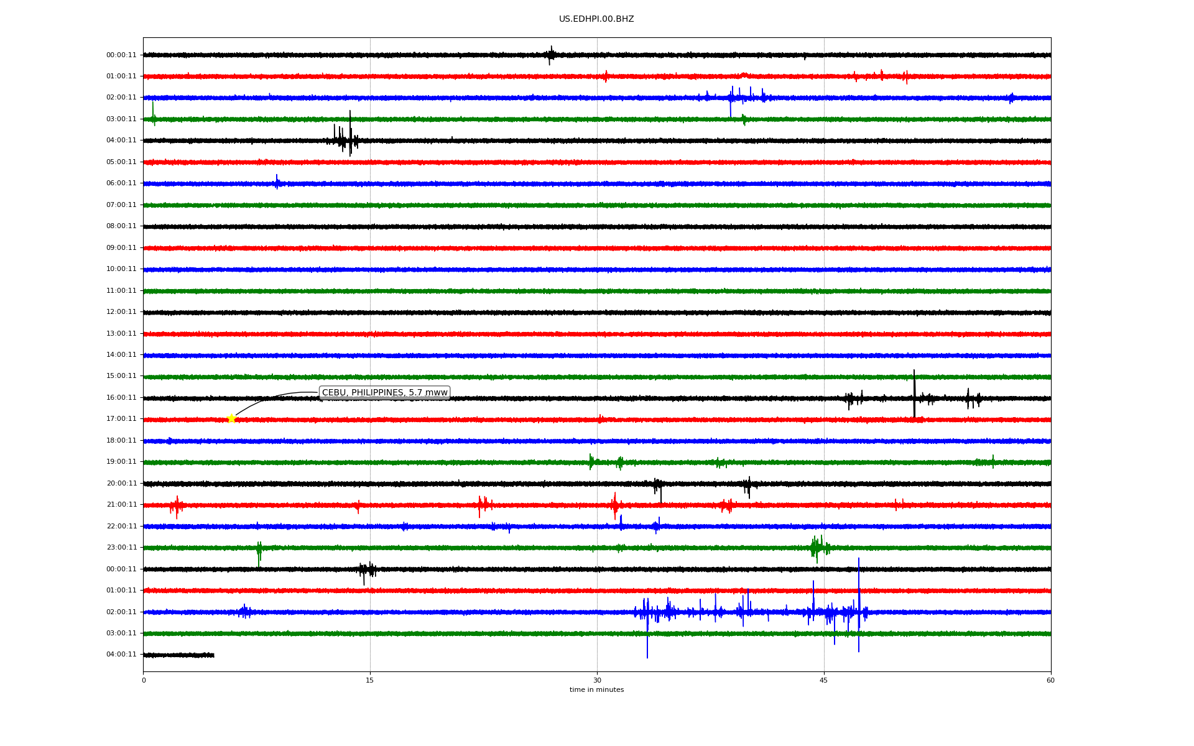
Task: Click the yellow star earthquake marker
Action: pyautogui.click(x=231, y=418)
